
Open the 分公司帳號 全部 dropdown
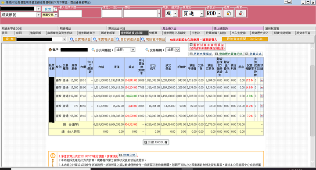tap(133, 50)
